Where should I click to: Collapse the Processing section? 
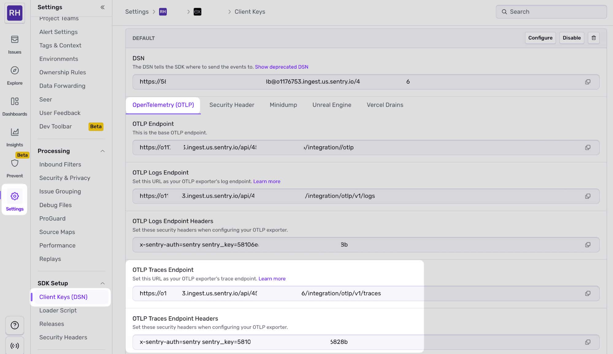[x=102, y=151]
